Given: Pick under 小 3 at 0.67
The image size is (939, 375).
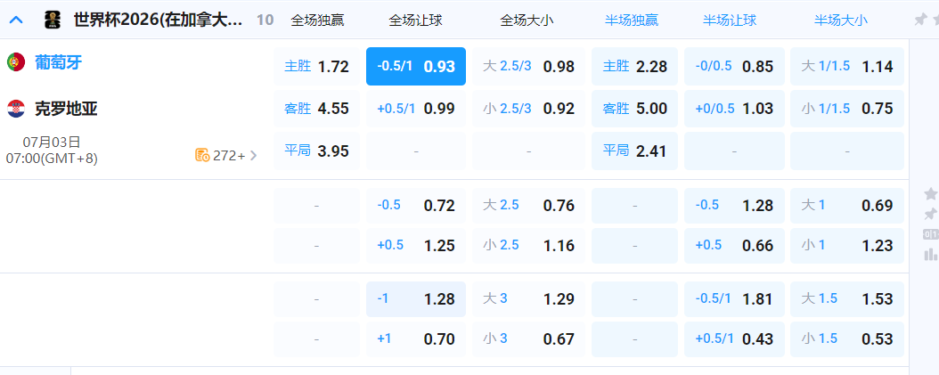Looking at the screenshot, I should [x=529, y=339].
